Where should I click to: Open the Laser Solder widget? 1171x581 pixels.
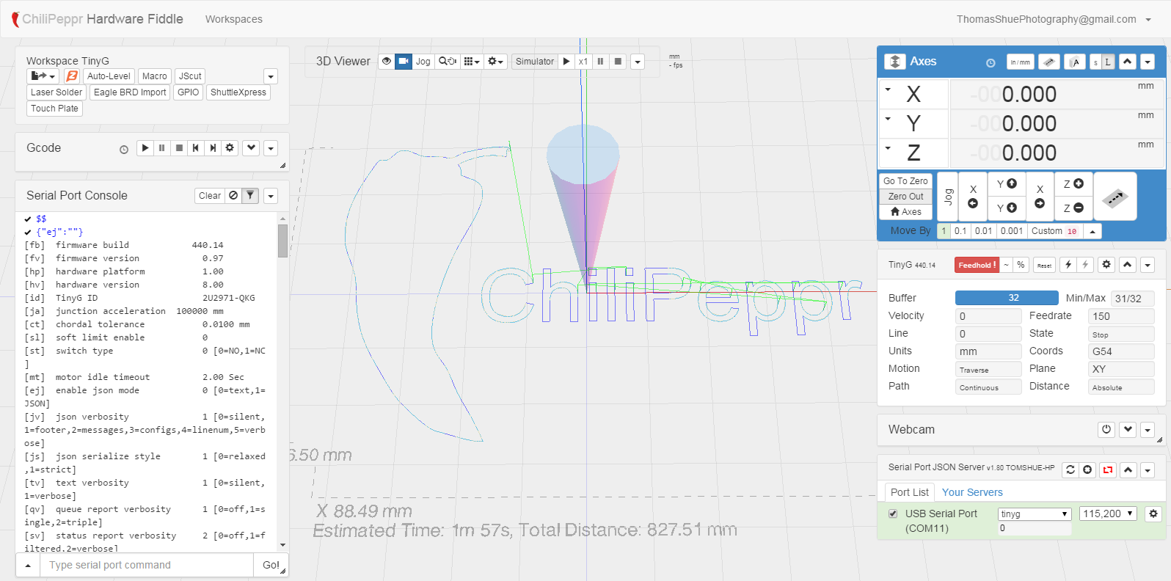point(56,92)
